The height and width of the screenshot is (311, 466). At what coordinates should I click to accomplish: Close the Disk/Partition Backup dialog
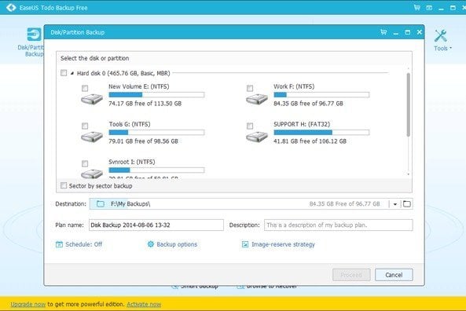pyautogui.click(x=419, y=32)
